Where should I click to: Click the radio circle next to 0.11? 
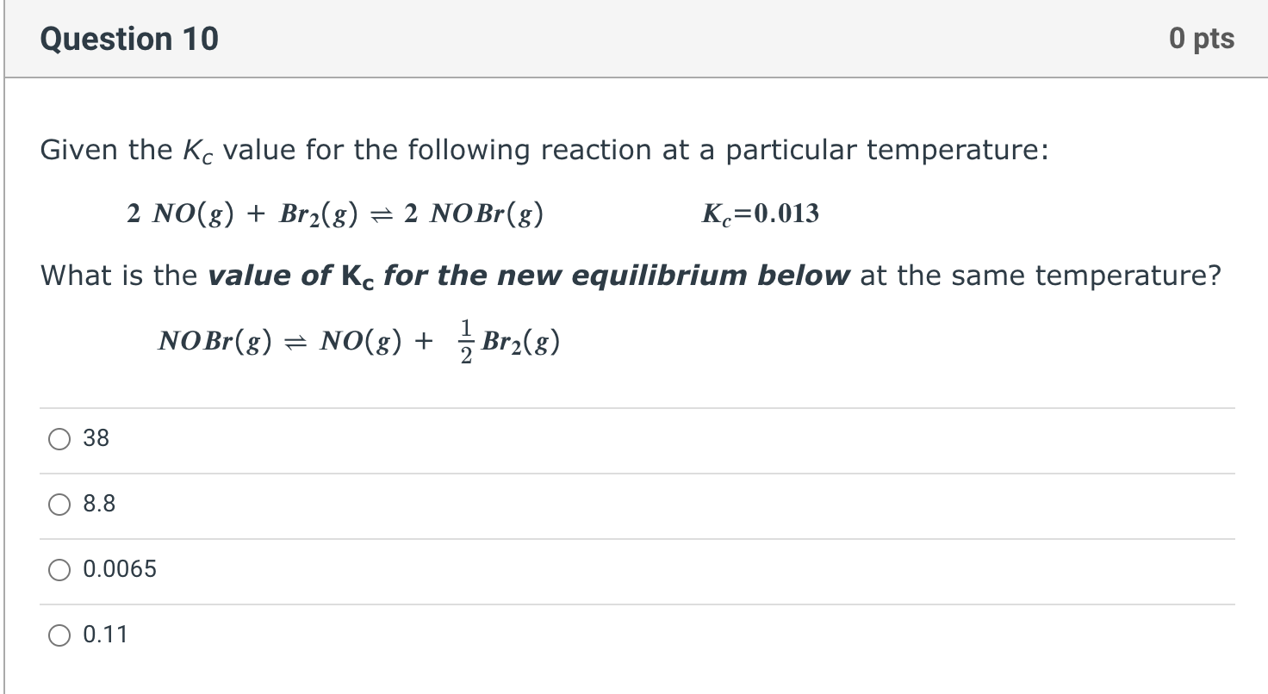(x=59, y=635)
